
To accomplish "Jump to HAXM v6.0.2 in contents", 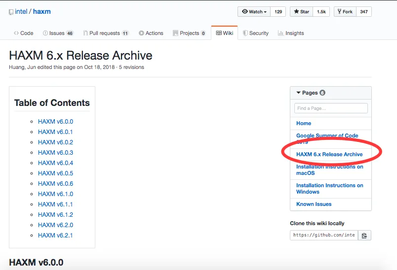I will 55,142.
